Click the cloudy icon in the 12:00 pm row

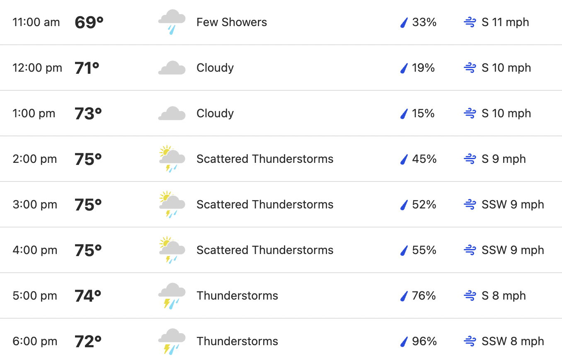click(x=172, y=68)
